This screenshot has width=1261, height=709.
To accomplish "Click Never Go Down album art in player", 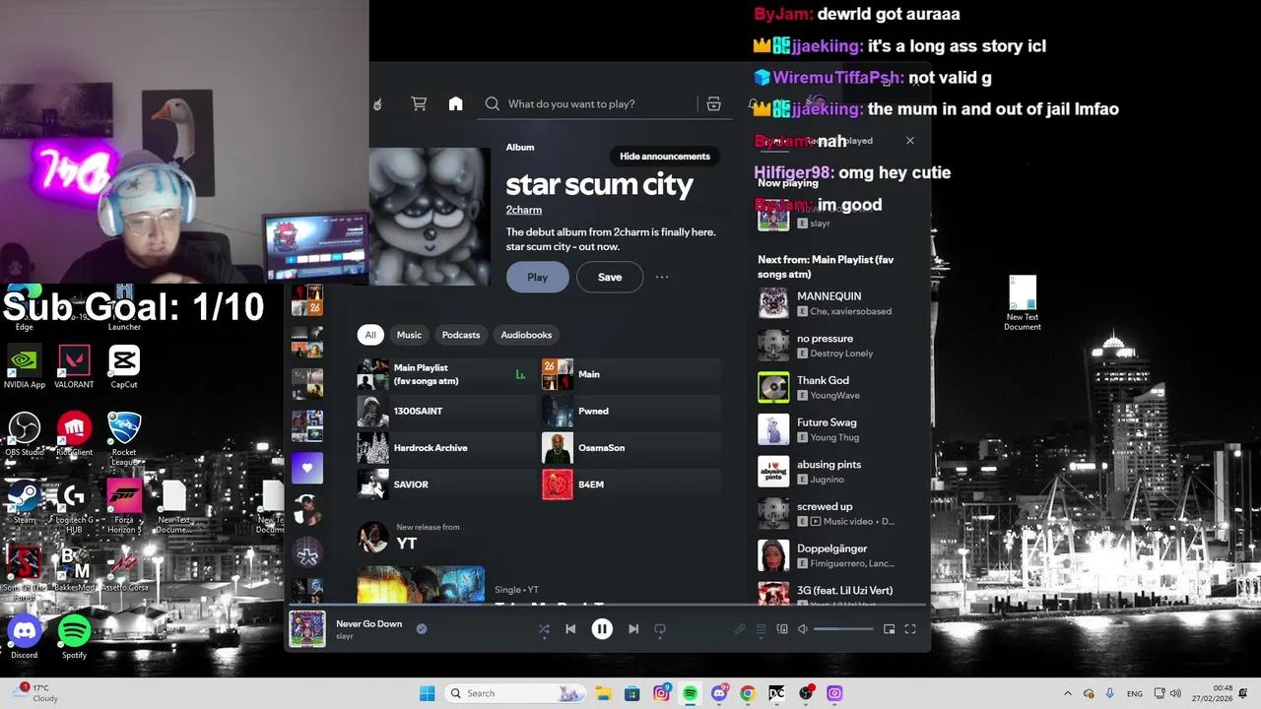I will point(307,628).
